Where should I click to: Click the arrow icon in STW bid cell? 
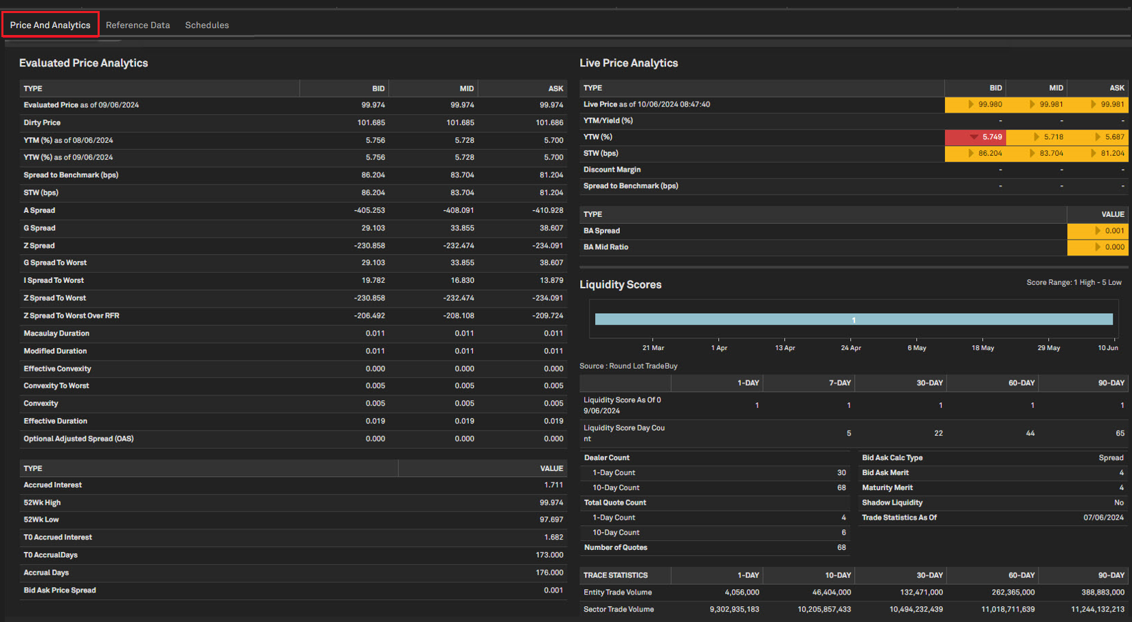(970, 154)
